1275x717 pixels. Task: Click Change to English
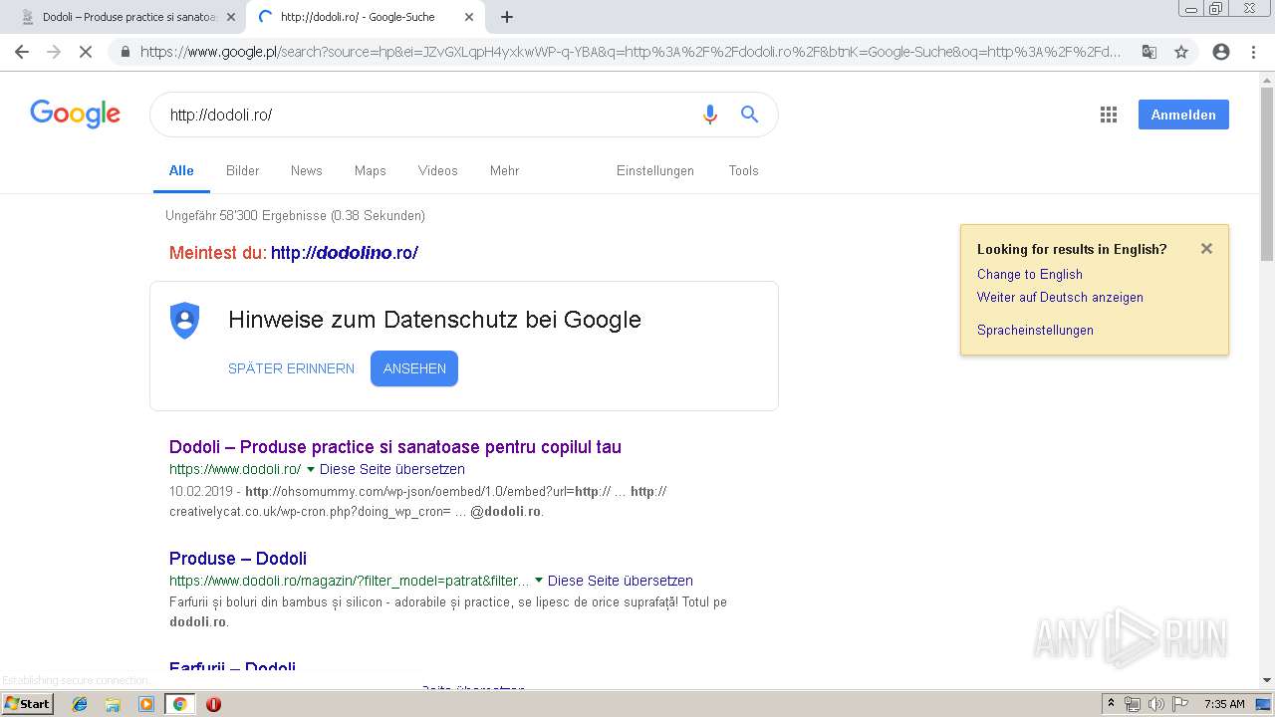tap(1029, 274)
